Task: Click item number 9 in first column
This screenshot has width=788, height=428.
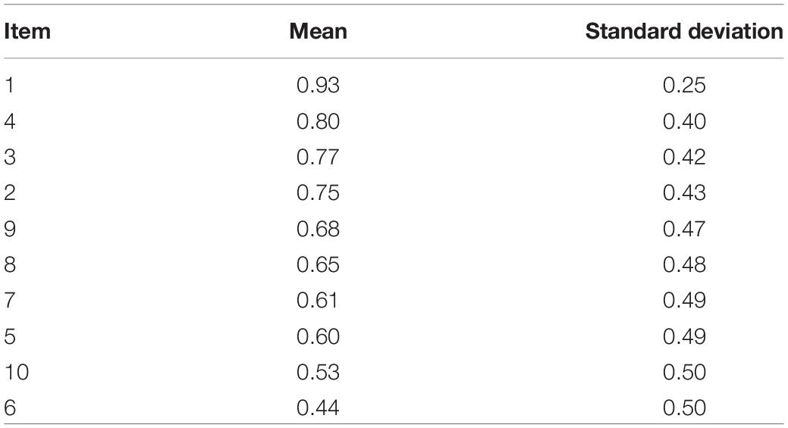Action: click(10, 229)
